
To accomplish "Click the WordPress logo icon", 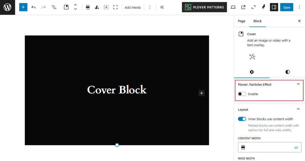I will [7, 7].
